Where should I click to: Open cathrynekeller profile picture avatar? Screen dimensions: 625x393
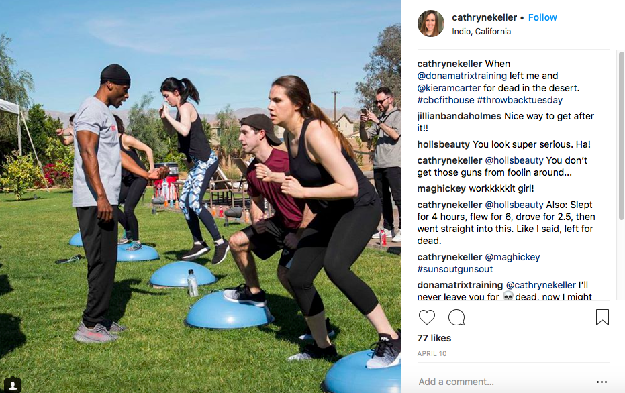pyautogui.click(x=430, y=23)
